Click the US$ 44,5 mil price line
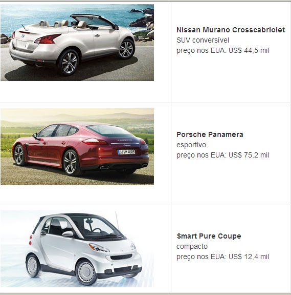The image size is (291, 295). click(x=223, y=51)
